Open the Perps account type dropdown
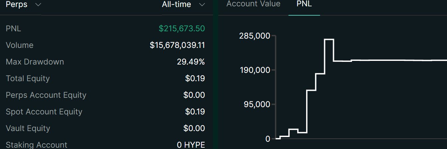The height and width of the screenshot is (149, 447). pyautogui.click(x=17, y=4)
